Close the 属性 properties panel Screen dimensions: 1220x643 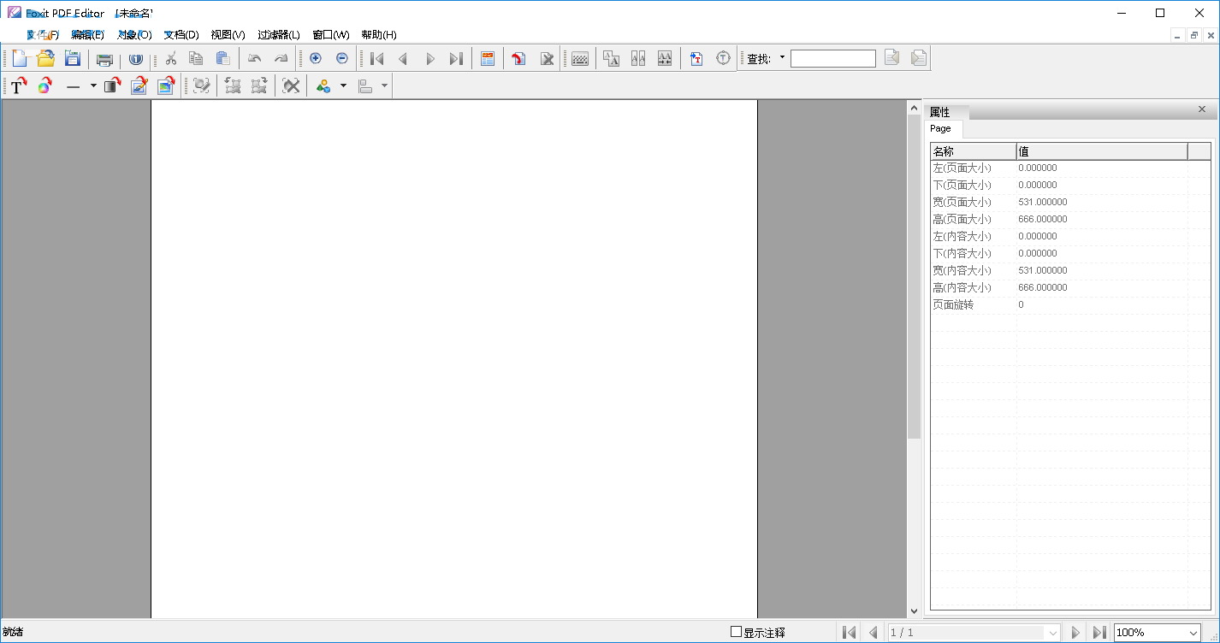tap(1201, 109)
